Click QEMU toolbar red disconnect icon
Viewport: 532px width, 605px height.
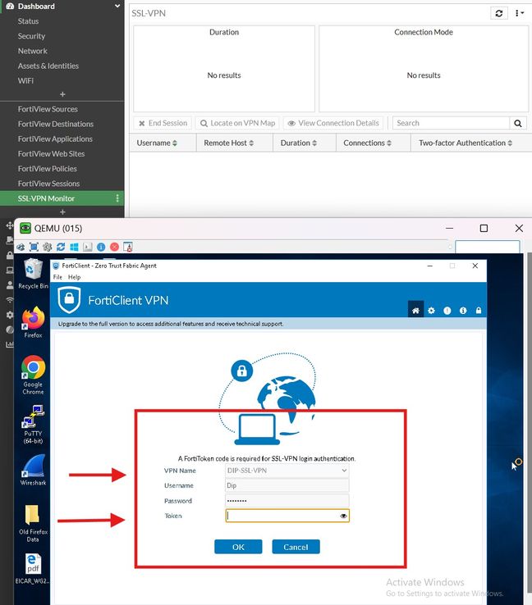coord(114,247)
